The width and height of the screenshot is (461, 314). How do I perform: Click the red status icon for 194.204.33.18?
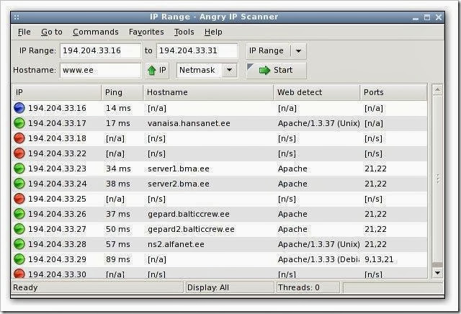19,138
